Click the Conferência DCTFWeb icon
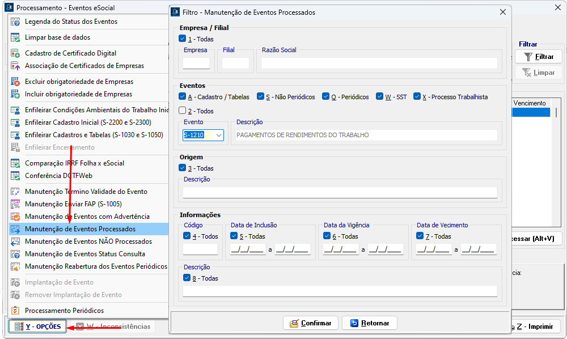The height and width of the screenshot is (339, 567). pos(15,176)
